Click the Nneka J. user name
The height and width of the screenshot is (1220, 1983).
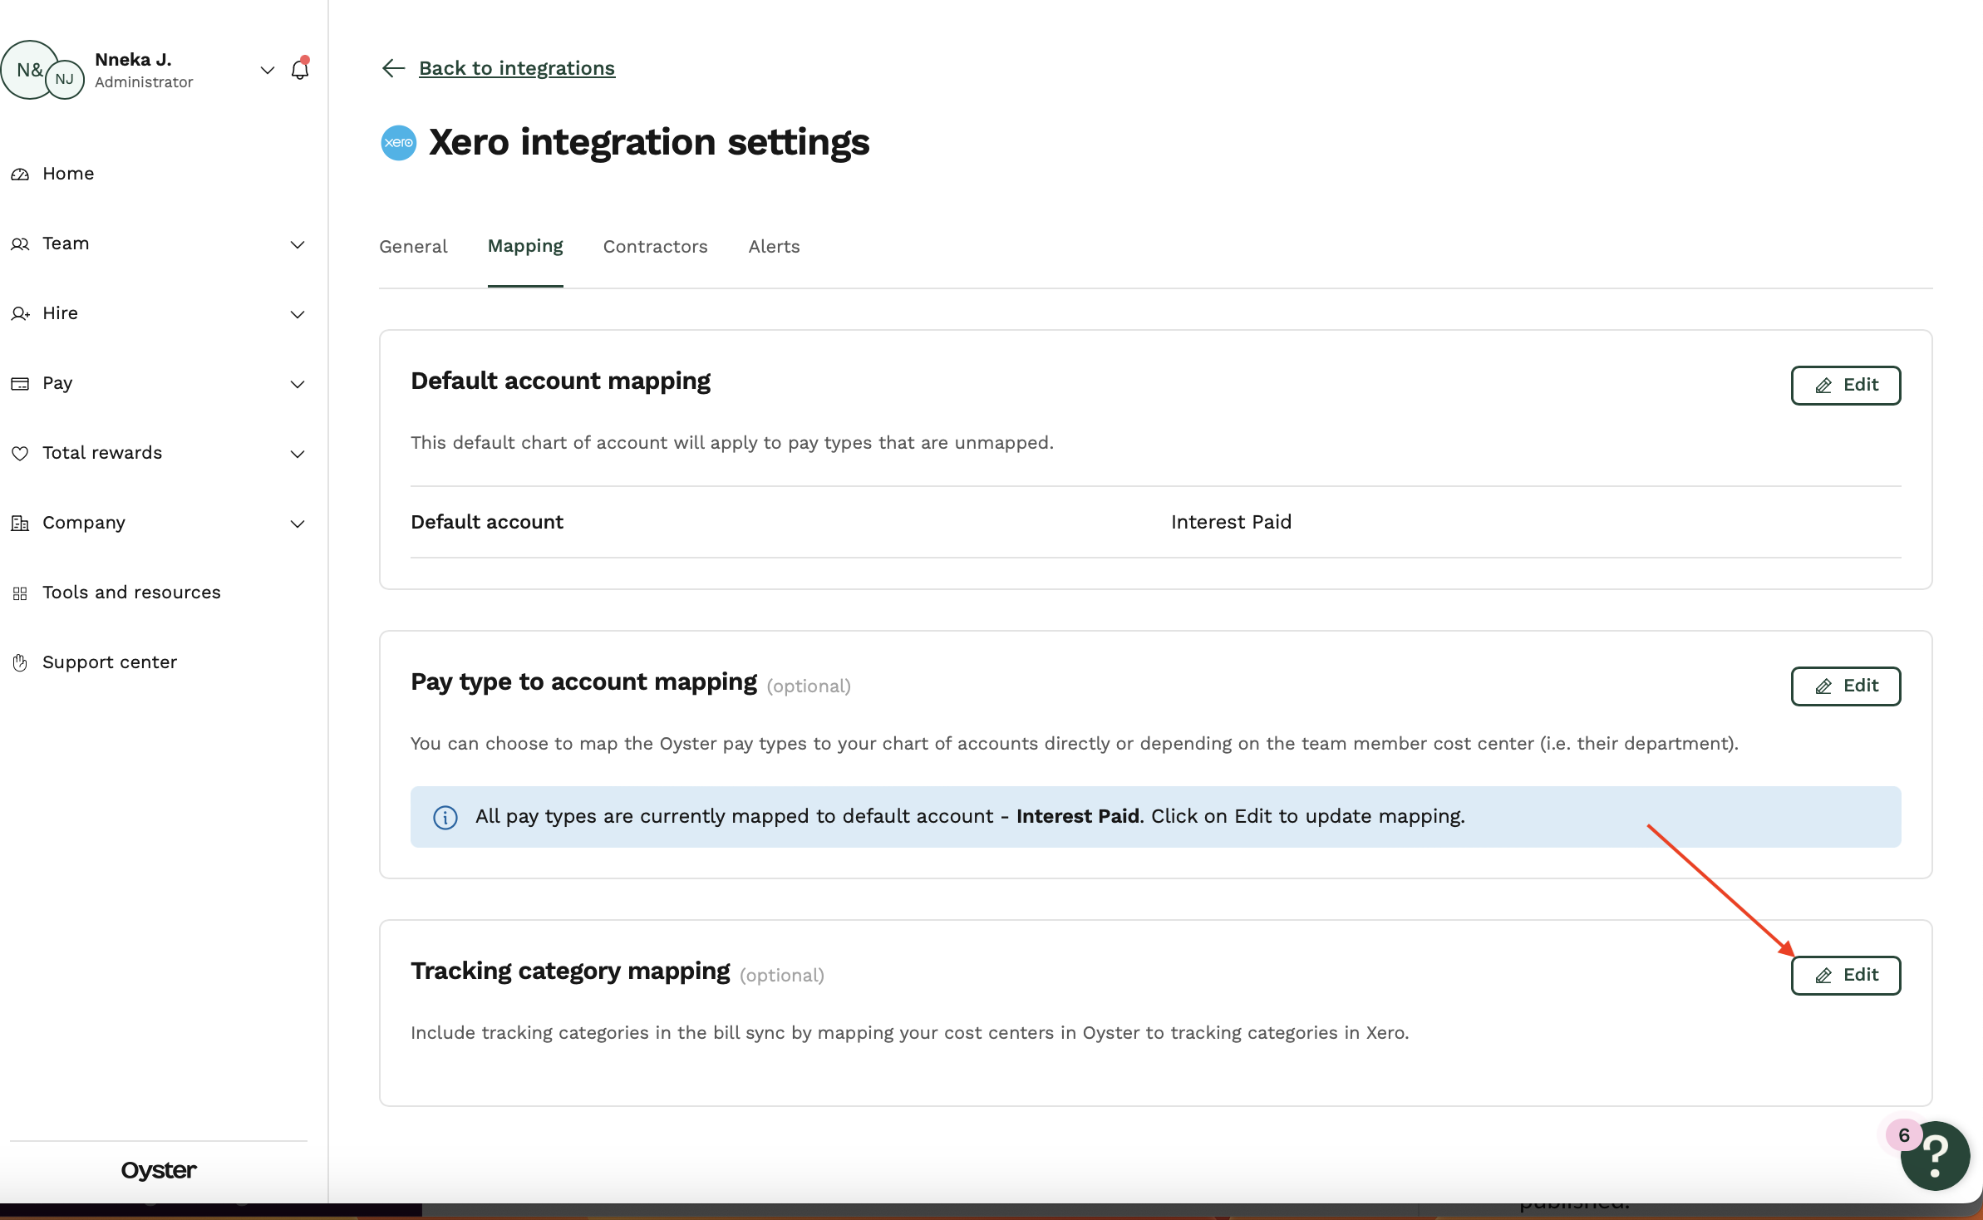pos(133,60)
